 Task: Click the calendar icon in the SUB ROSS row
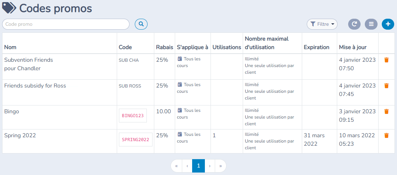(x=180, y=85)
